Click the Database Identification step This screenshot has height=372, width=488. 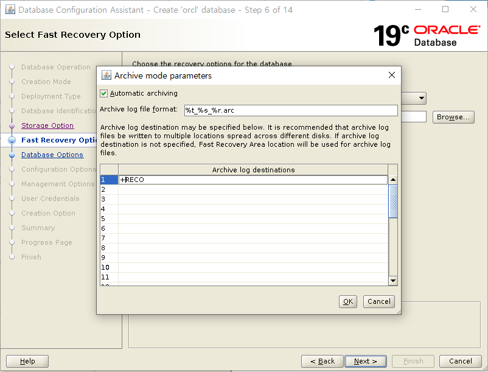[x=58, y=111]
